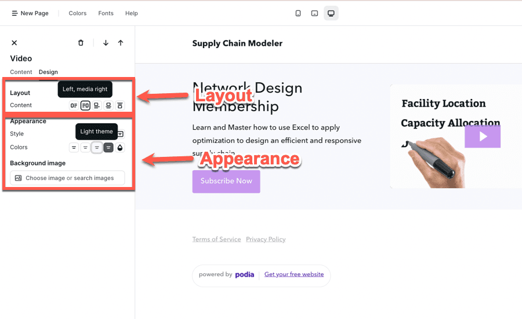Close the Video section editor panel
This screenshot has width=522, height=319.
(14, 43)
